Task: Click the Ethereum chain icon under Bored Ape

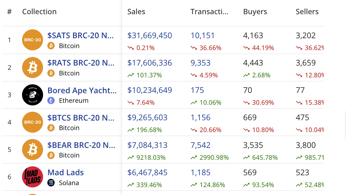Action: coord(51,100)
